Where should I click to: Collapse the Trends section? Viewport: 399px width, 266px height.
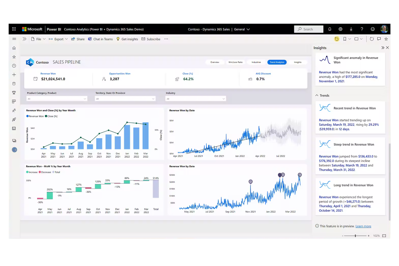317,95
